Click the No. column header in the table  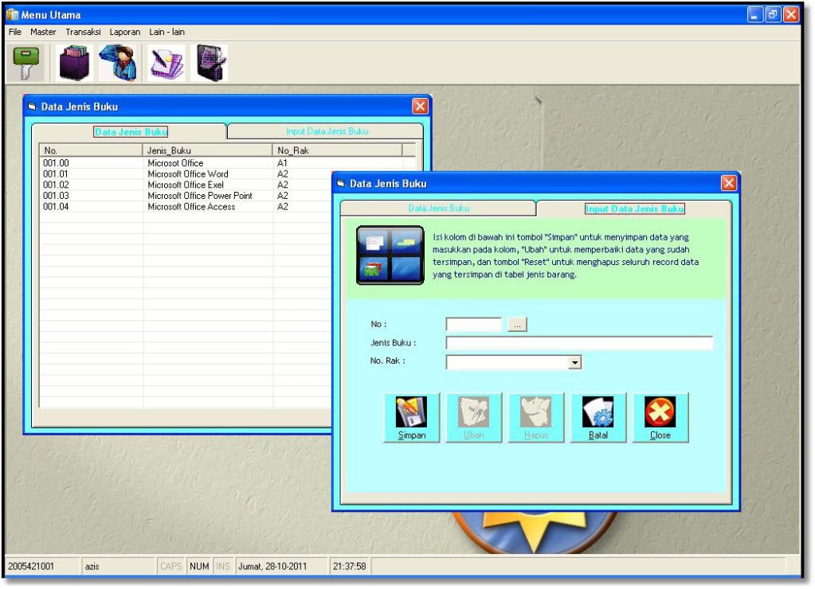[x=91, y=150]
